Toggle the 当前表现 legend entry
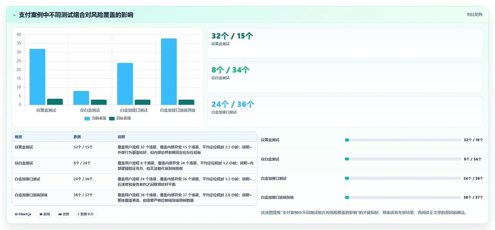This screenshot has height=230, width=495. (x=95, y=118)
